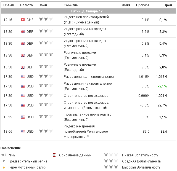Click the Пятница, Январь 17 date bar

(x=88, y=11)
